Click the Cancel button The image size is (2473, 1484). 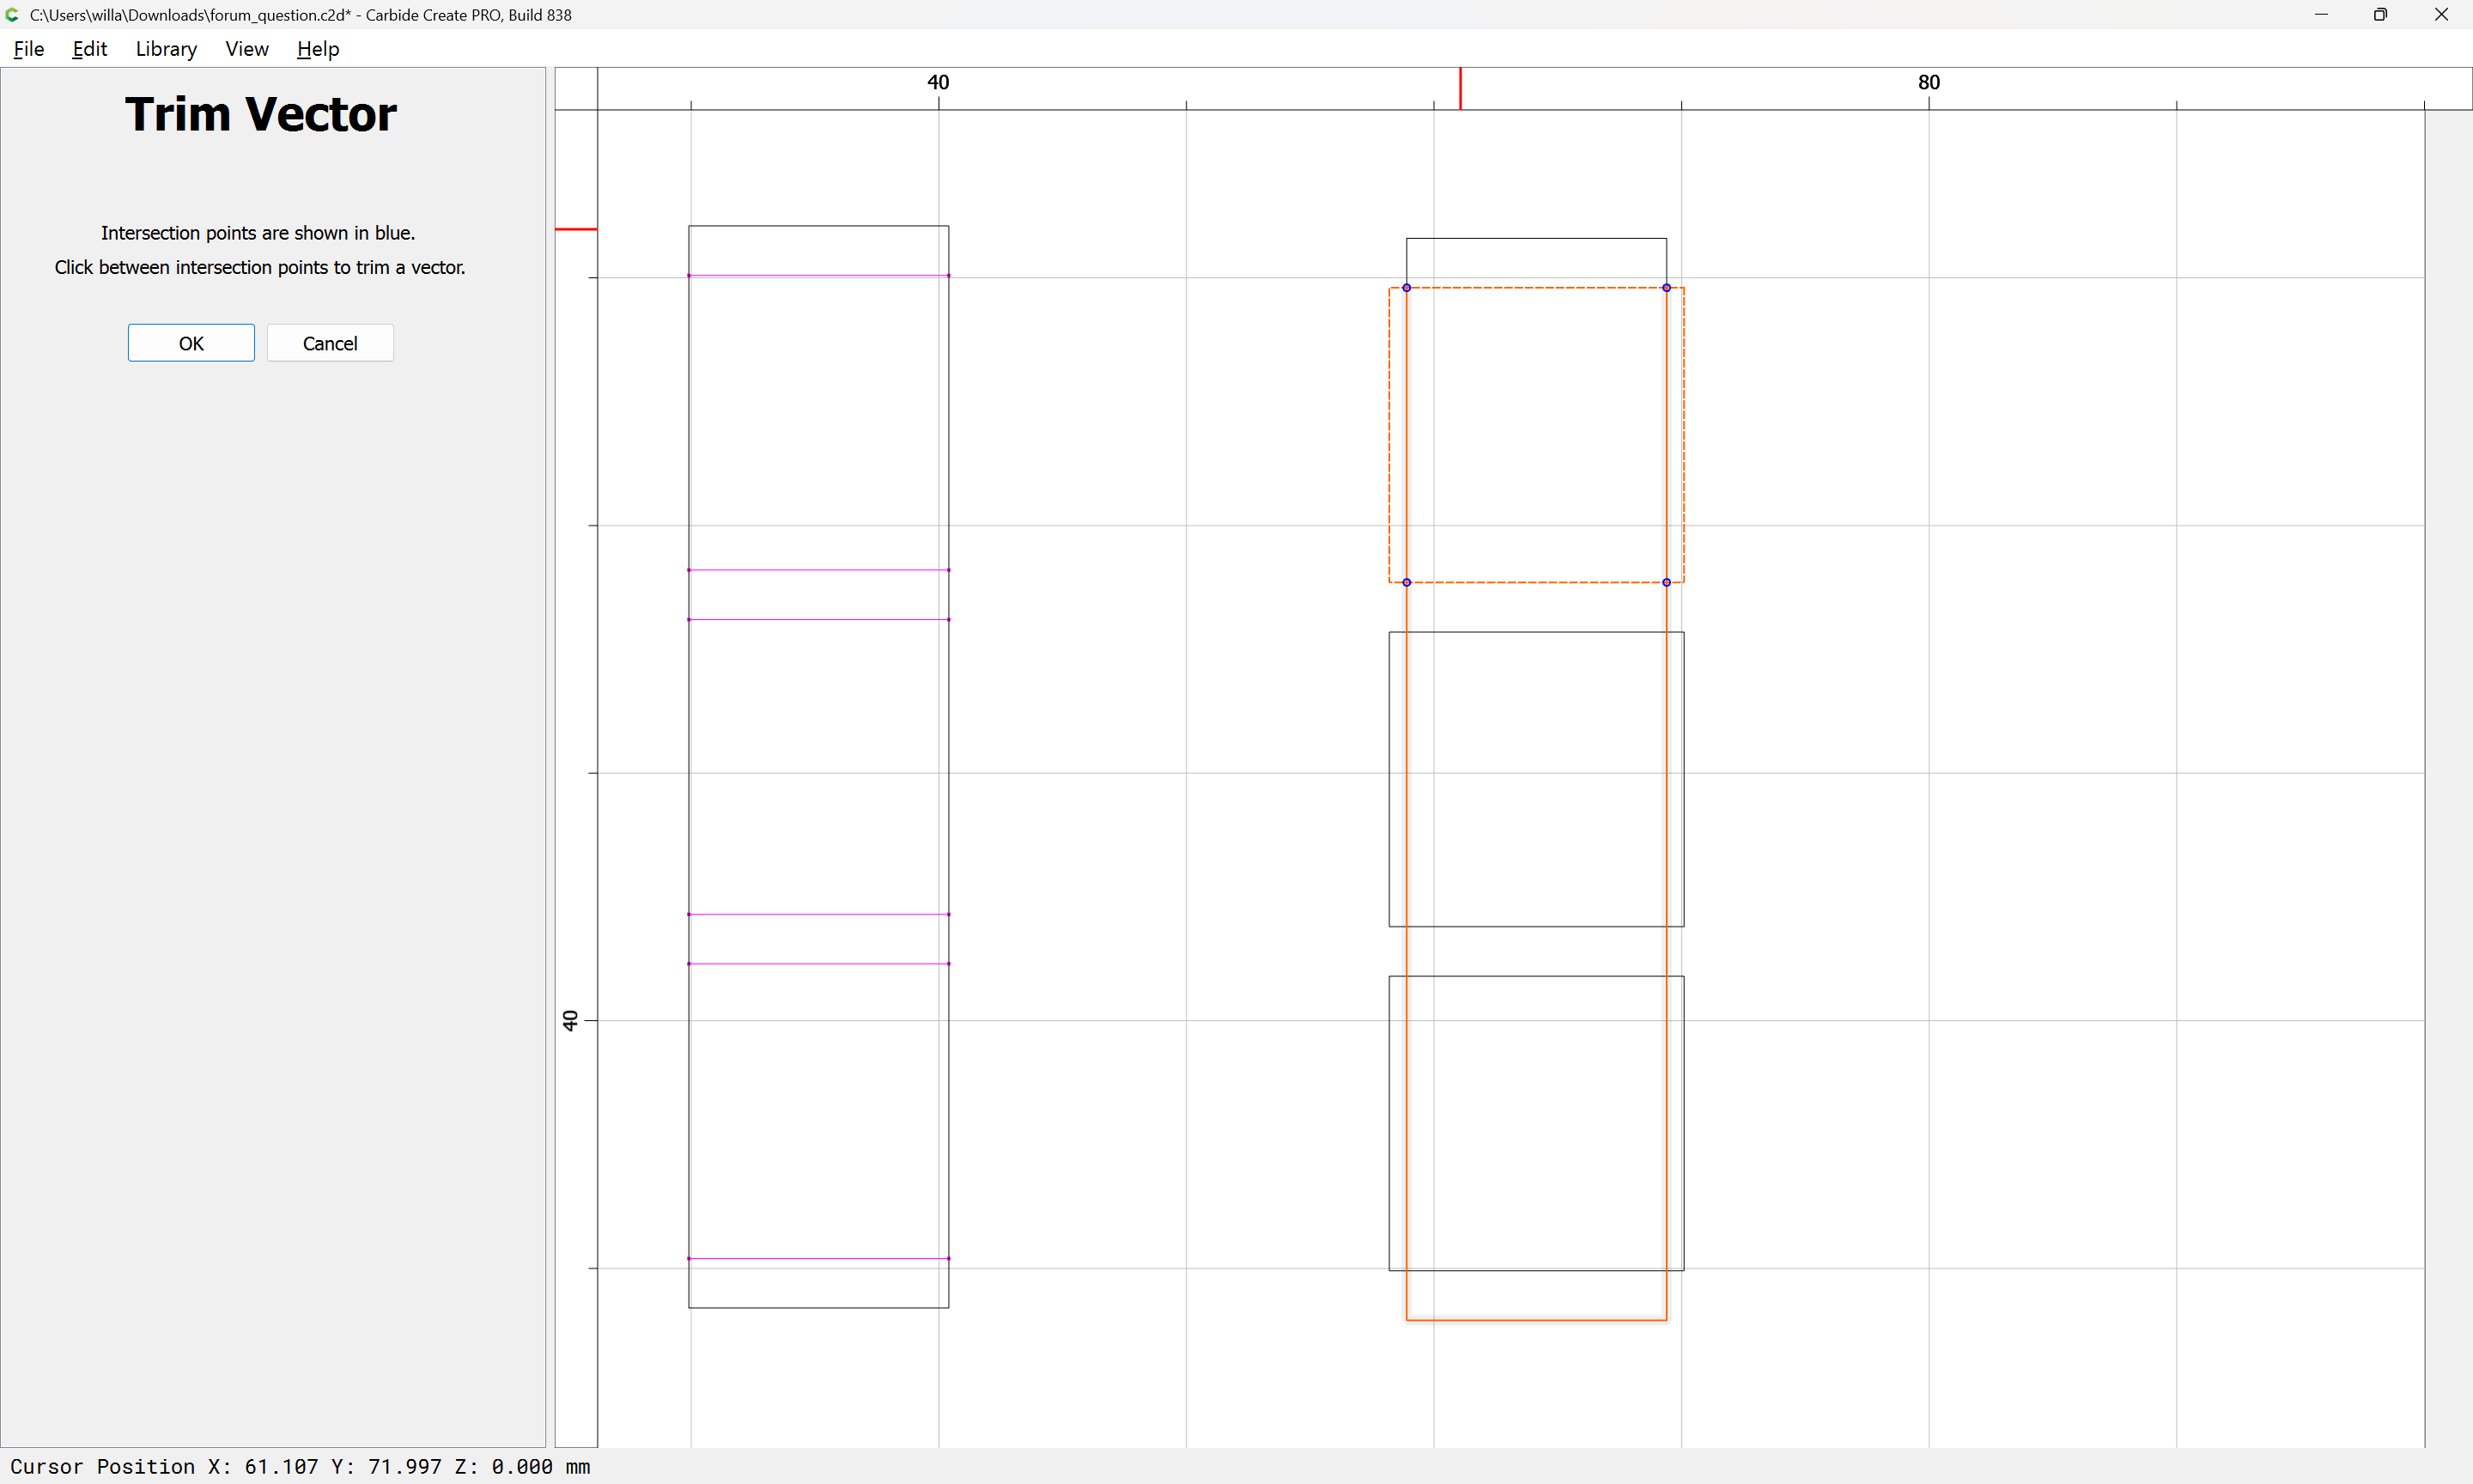[330, 343]
